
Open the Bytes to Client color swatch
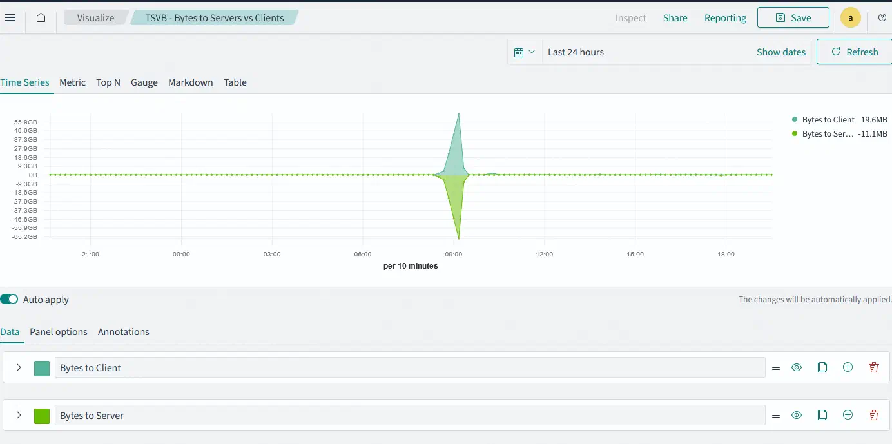(42, 368)
